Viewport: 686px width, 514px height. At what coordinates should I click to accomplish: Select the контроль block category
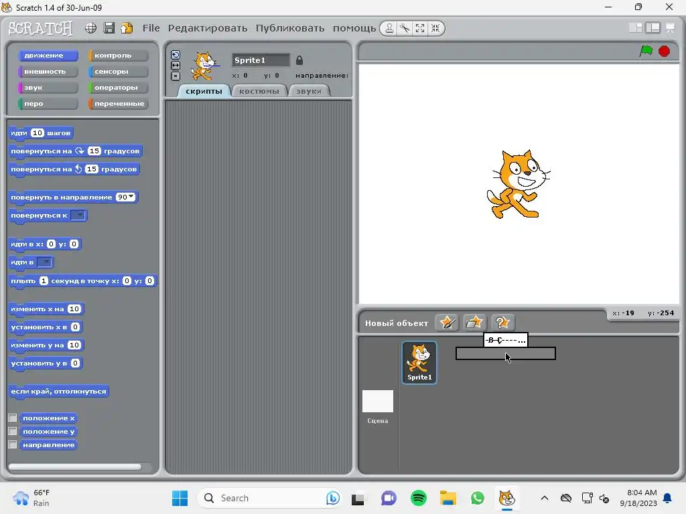point(118,56)
